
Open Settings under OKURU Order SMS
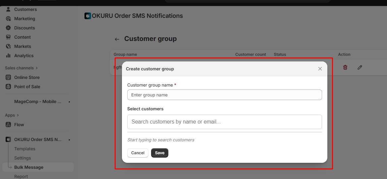(x=23, y=158)
